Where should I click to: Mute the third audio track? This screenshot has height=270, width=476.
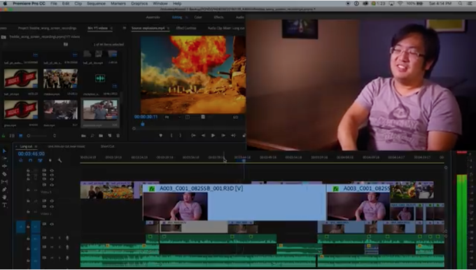click(52, 258)
